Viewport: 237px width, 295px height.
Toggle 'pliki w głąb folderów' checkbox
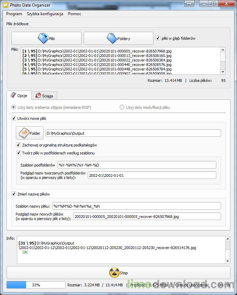click(x=158, y=38)
